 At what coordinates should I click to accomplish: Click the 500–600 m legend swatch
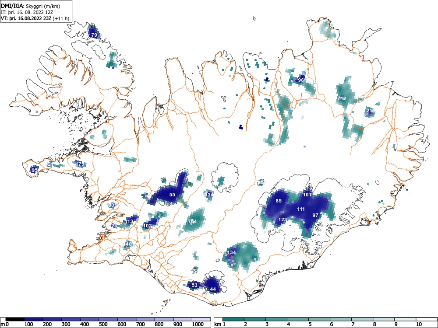coord(108,319)
